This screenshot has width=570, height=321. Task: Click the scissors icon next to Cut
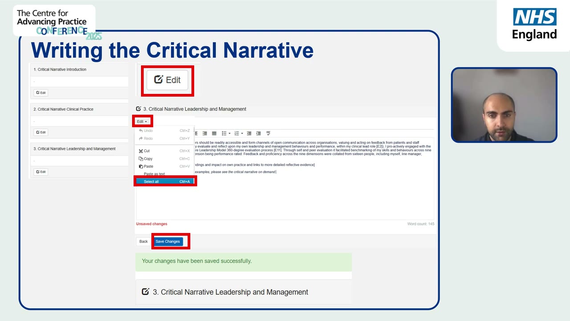pyautogui.click(x=141, y=151)
